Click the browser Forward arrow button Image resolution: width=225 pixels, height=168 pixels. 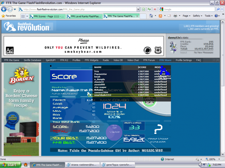tap(10, 10)
